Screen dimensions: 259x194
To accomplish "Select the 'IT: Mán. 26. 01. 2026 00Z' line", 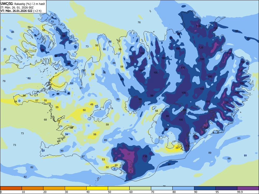I will coord(17,8).
